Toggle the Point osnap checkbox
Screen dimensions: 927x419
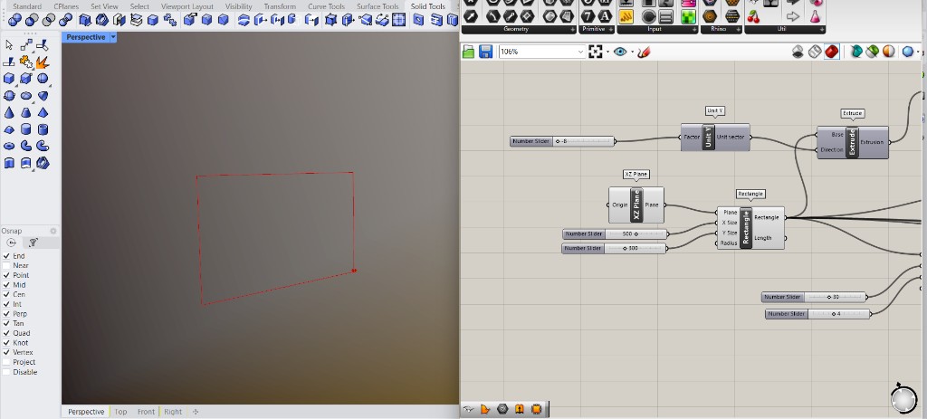pos(6,275)
